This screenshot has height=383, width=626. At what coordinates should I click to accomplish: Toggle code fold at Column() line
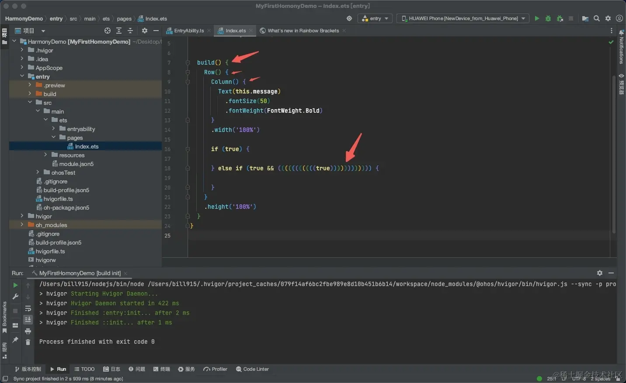click(x=188, y=82)
